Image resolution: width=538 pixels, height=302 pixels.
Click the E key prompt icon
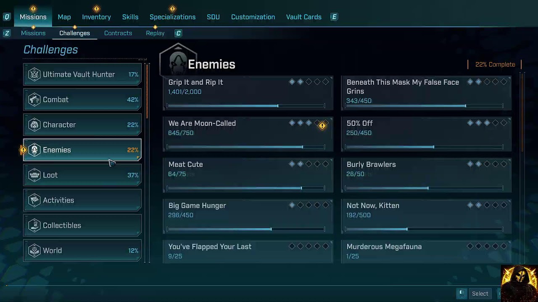(334, 17)
